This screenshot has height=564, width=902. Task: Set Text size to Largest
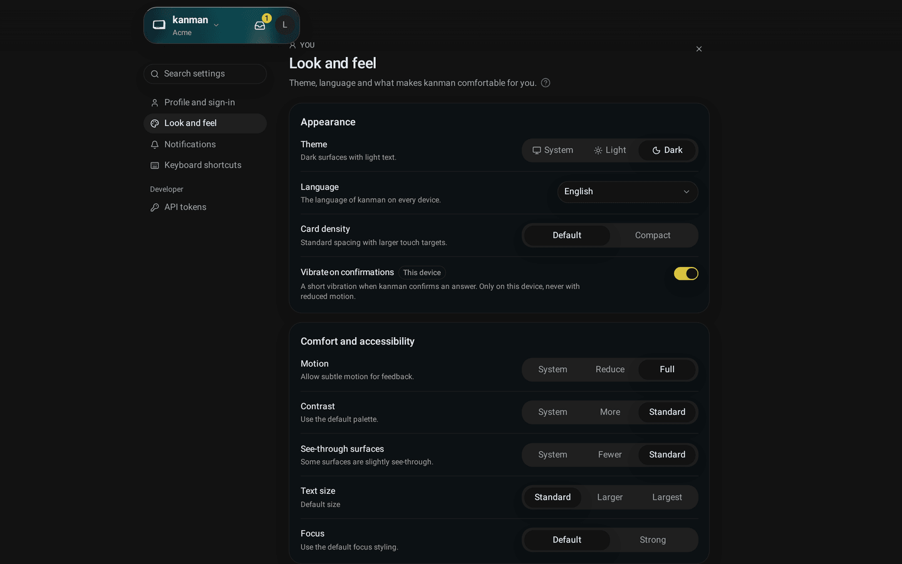pyautogui.click(x=667, y=498)
